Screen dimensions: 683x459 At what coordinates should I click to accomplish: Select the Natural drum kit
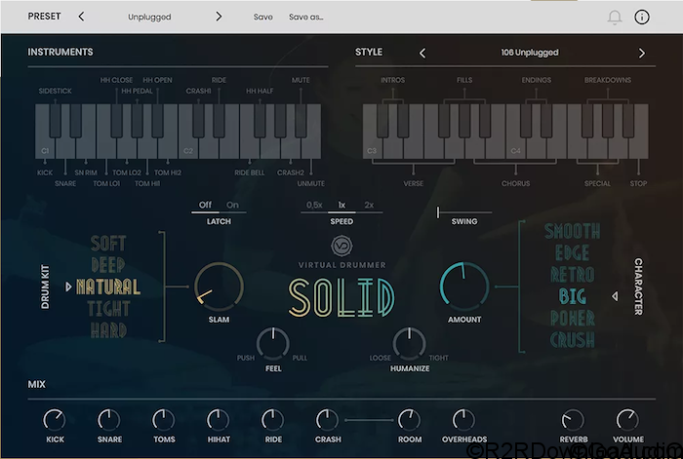[x=108, y=287]
